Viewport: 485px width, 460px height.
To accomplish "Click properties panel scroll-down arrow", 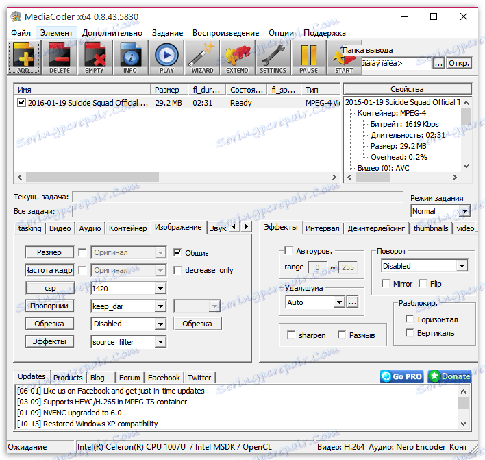I will point(467,166).
